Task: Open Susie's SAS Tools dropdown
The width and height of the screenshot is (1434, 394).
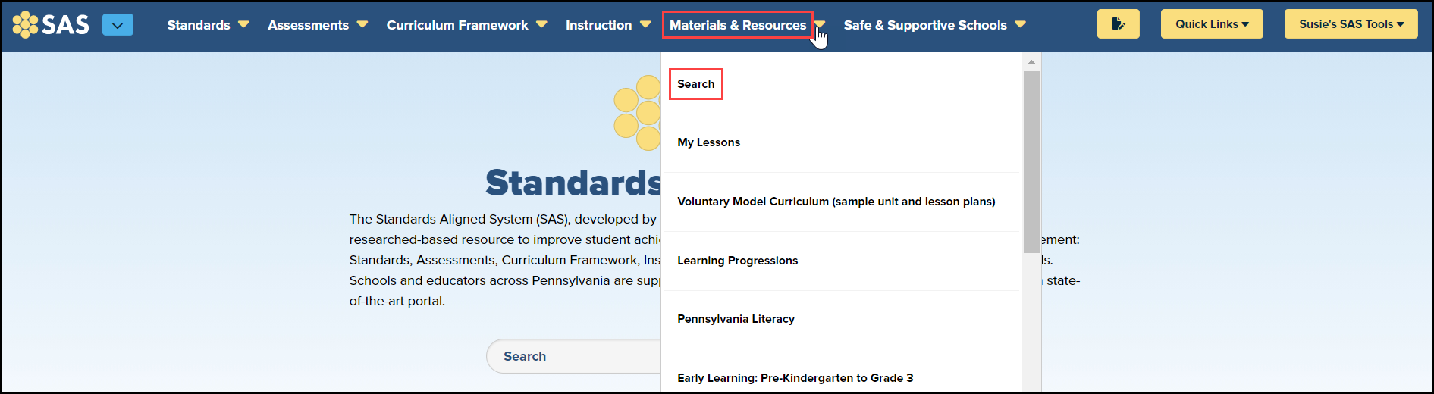Action: pyautogui.click(x=1351, y=24)
